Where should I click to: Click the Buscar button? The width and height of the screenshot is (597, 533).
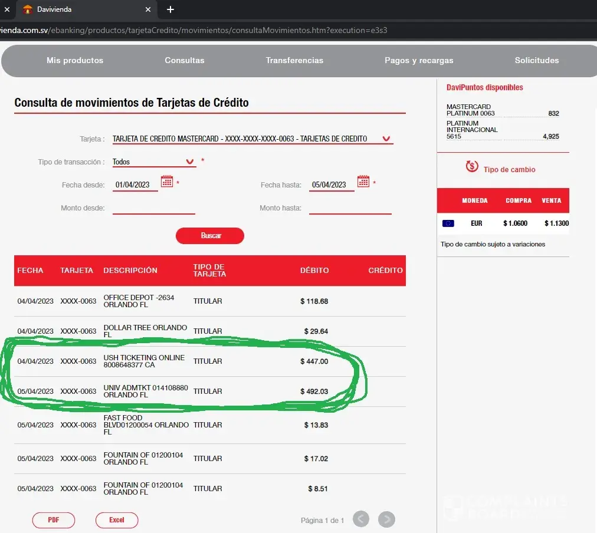(210, 235)
